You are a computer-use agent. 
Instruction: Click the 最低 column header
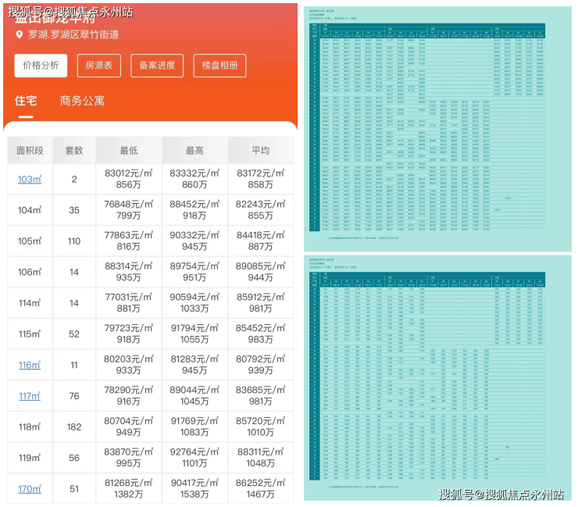coord(129,151)
